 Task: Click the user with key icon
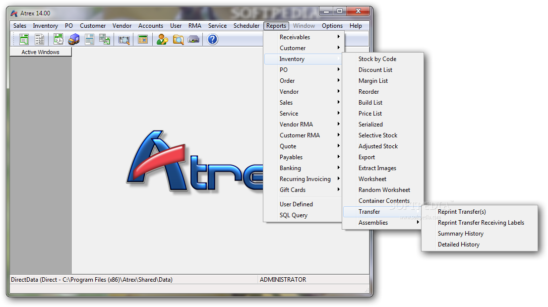pos(162,39)
